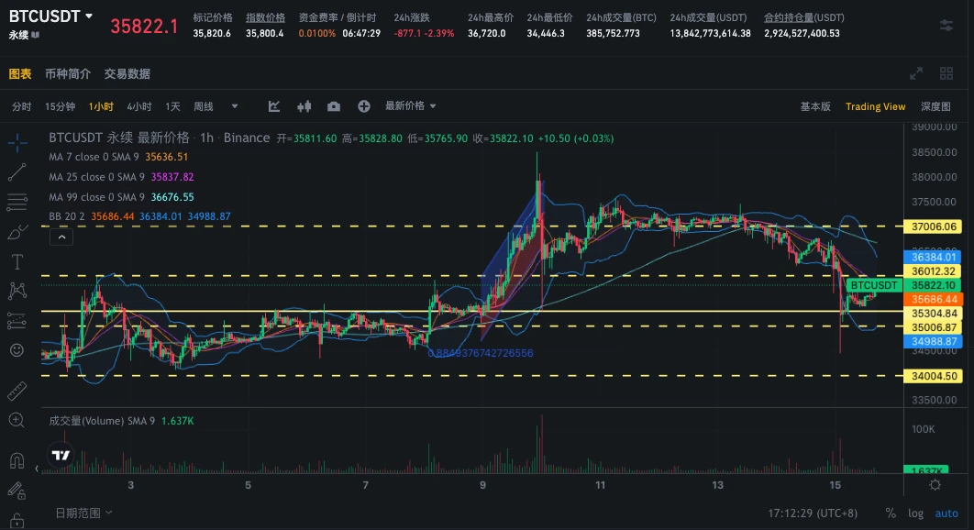This screenshot has width=974, height=530.
Task: Open candlestick chart style icon
Action: 304,106
